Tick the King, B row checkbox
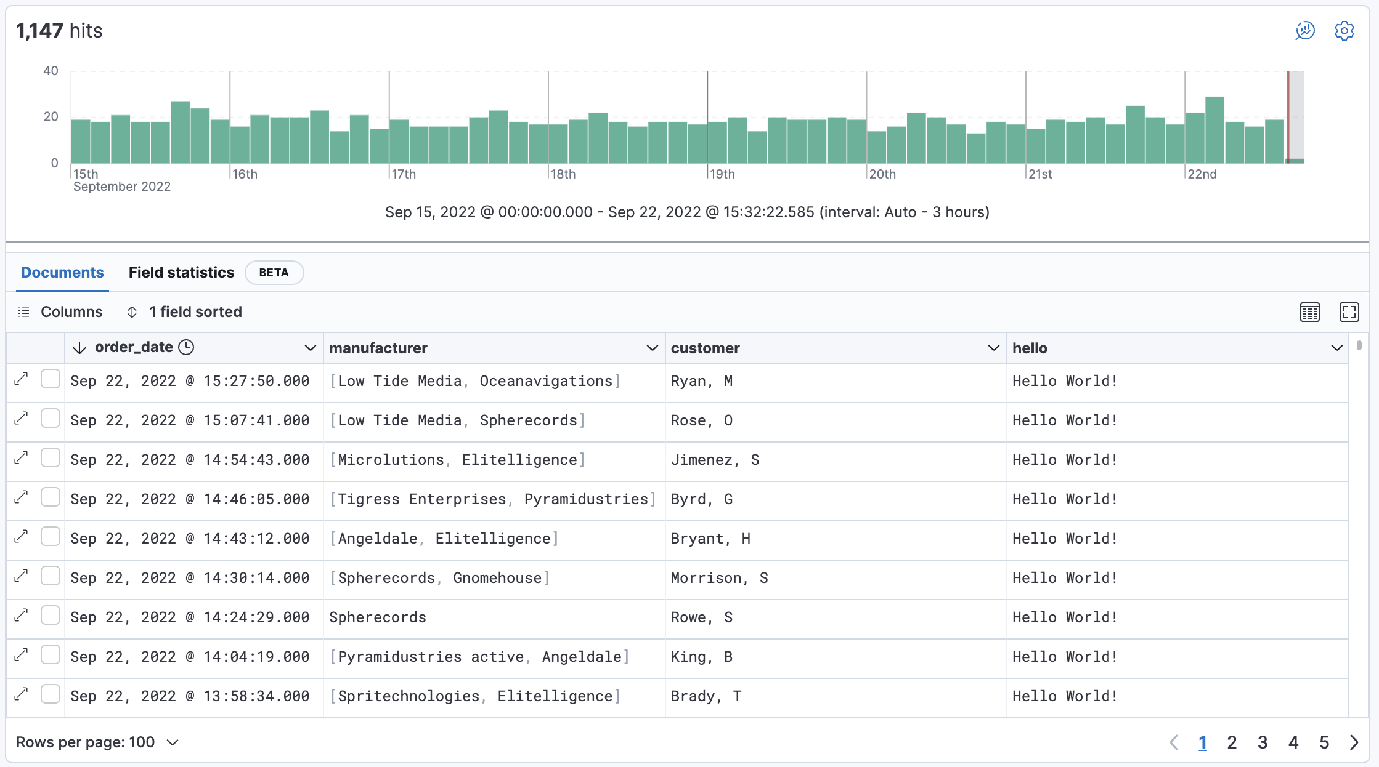The image size is (1379, 767). (x=51, y=655)
